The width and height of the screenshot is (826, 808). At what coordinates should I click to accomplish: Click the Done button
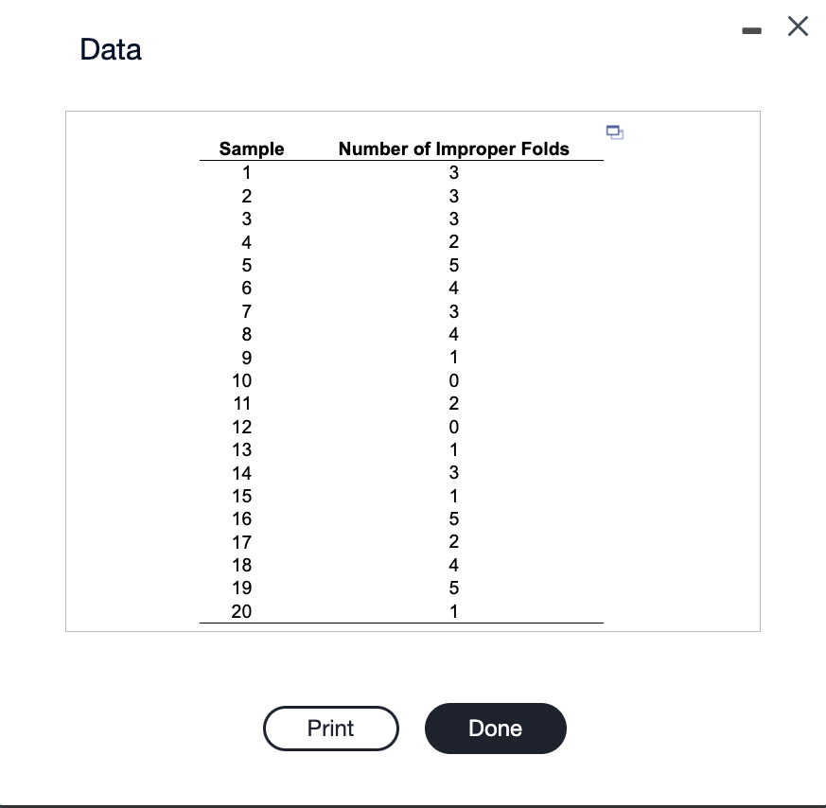[x=495, y=729]
